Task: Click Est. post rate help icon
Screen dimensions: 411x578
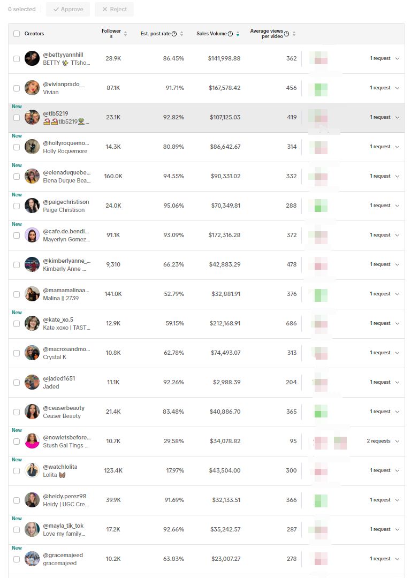Action: point(174,34)
